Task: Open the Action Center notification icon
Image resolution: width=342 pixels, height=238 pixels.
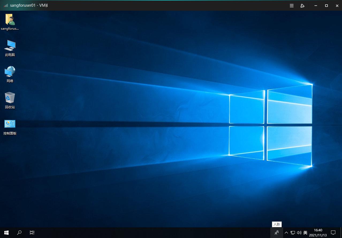Action: [333, 233]
